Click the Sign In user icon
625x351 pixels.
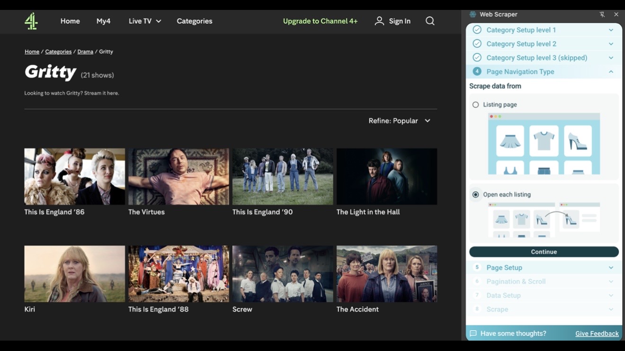click(379, 21)
